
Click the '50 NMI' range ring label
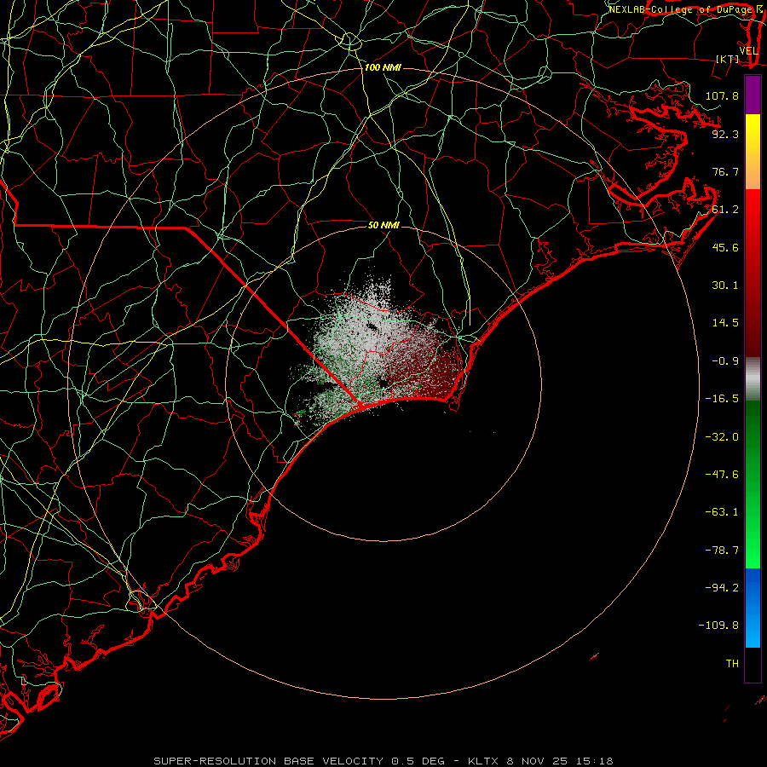(x=383, y=225)
